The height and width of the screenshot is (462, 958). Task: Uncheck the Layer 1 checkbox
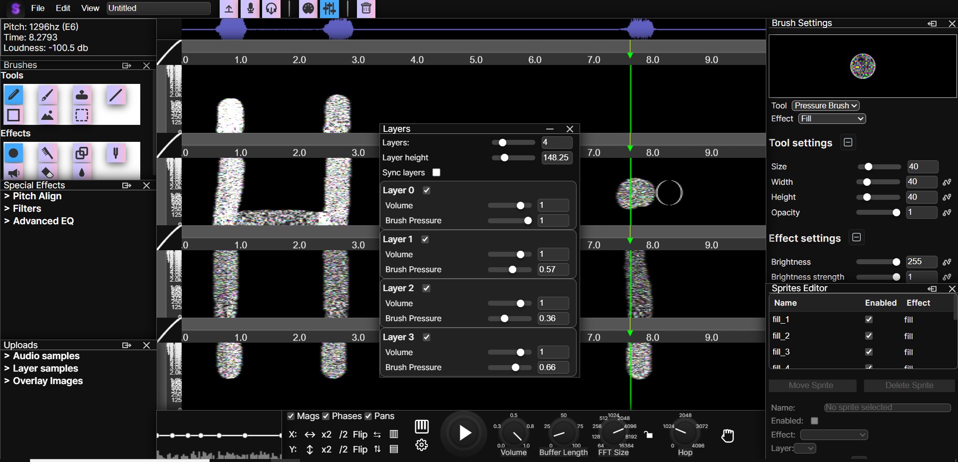click(425, 239)
